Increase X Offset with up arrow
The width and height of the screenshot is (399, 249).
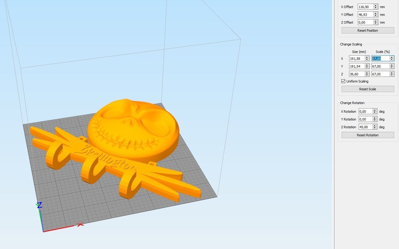376,5
